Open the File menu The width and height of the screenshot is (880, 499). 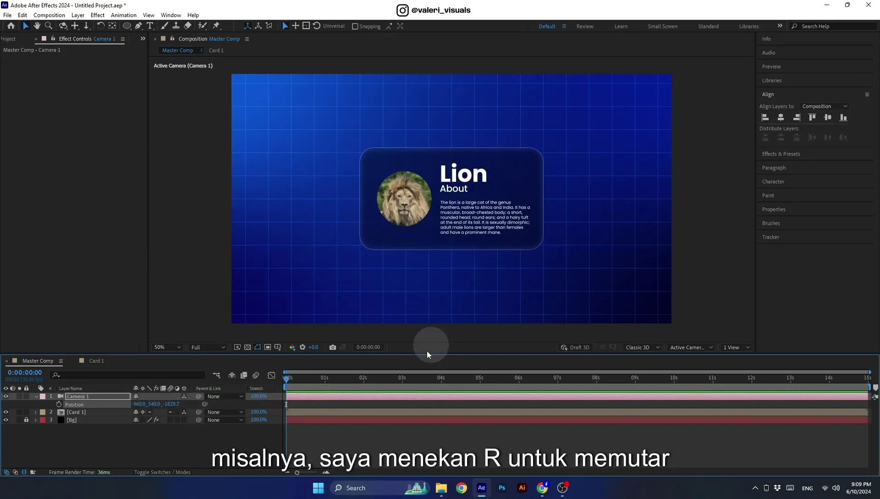click(7, 15)
